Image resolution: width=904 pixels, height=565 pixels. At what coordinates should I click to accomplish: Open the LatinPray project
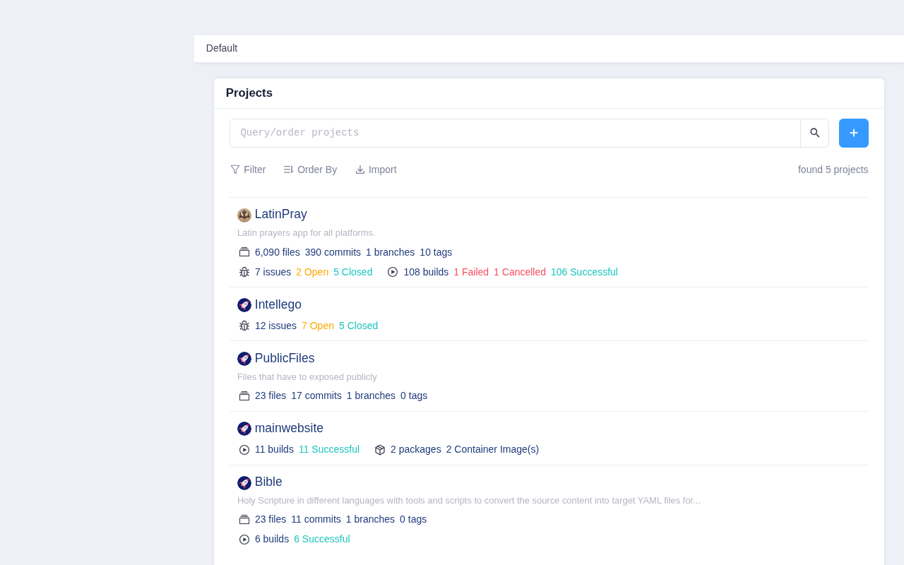[x=281, y=214]
